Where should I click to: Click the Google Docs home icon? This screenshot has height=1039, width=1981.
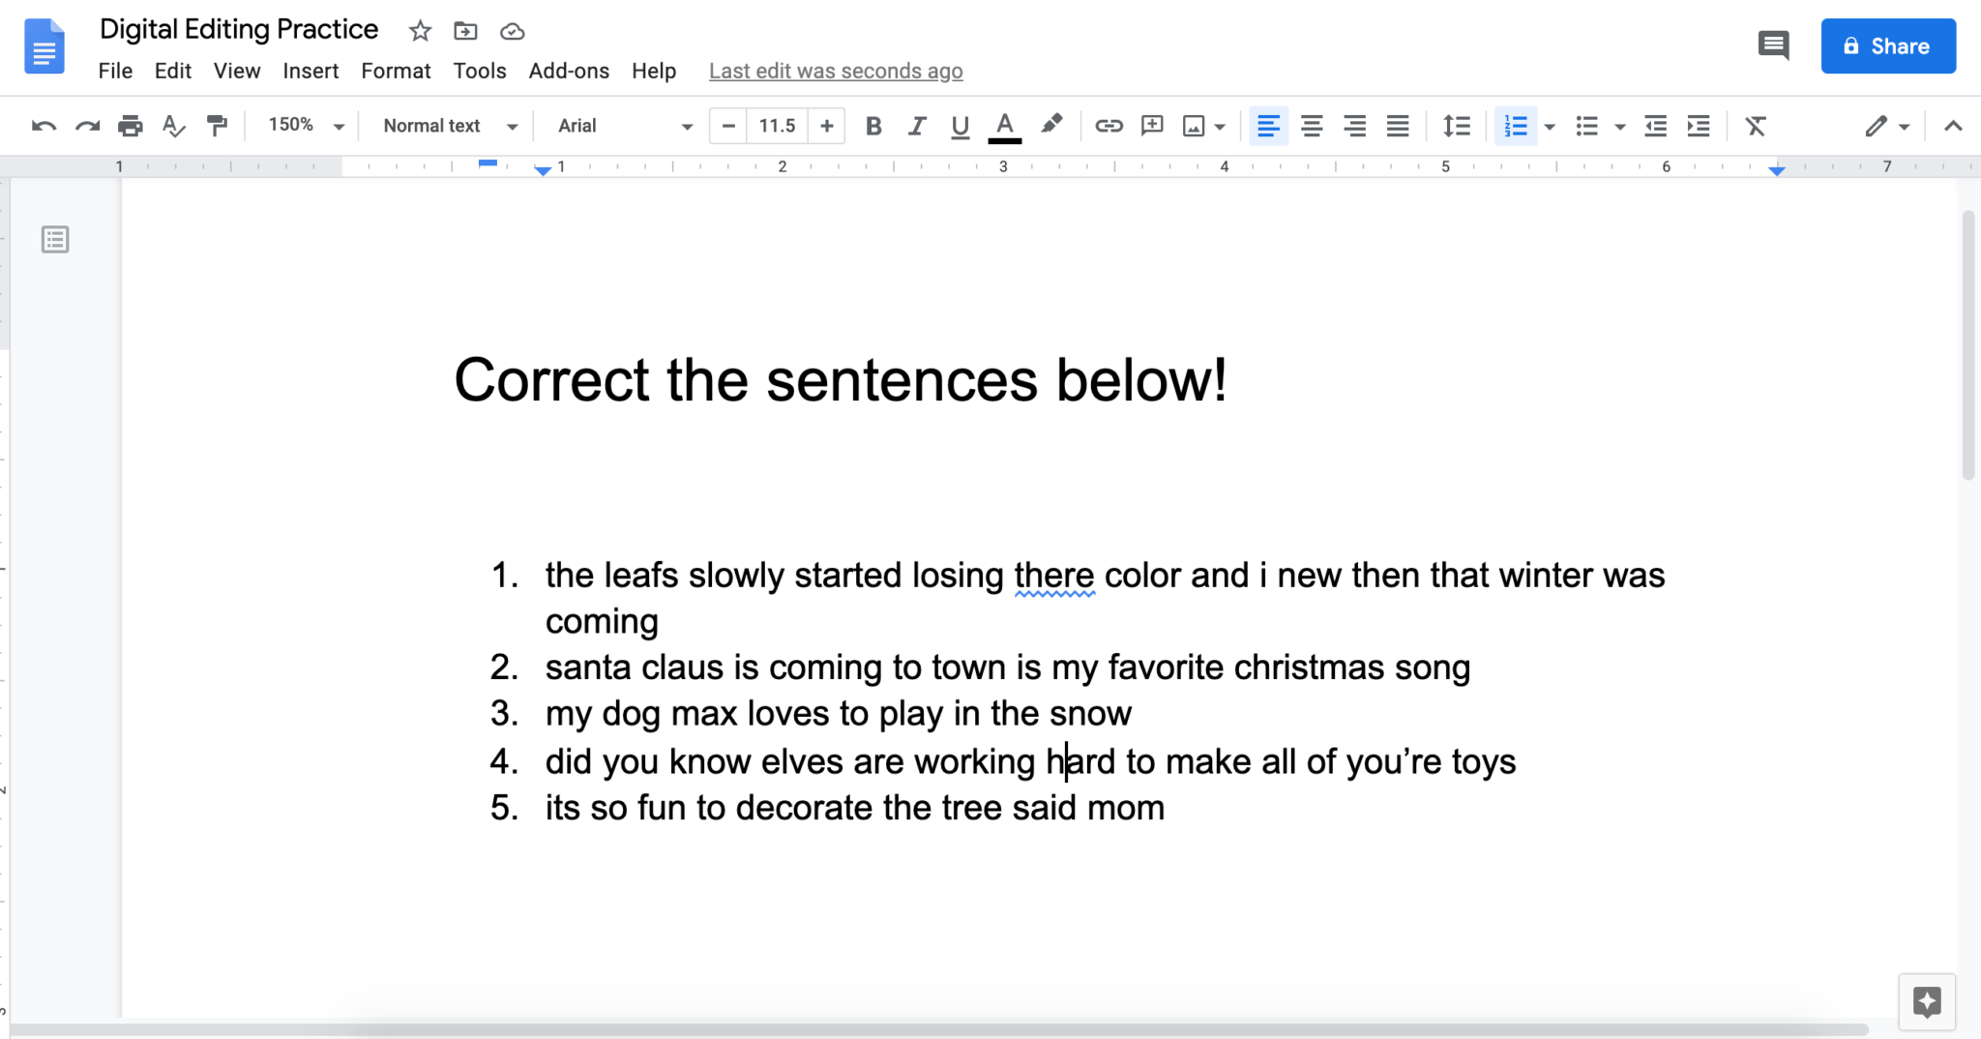coord(44,45)
